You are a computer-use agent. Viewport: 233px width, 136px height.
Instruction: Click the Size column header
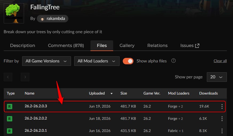click(x=124, y=93)
